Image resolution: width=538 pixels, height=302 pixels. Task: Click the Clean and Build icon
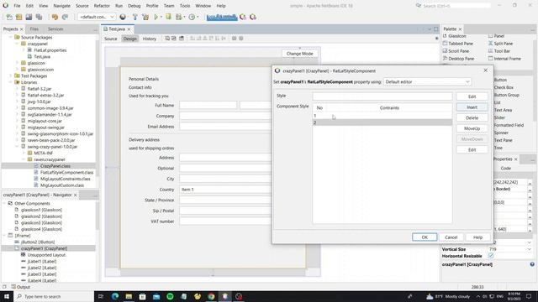click(145, 17)
